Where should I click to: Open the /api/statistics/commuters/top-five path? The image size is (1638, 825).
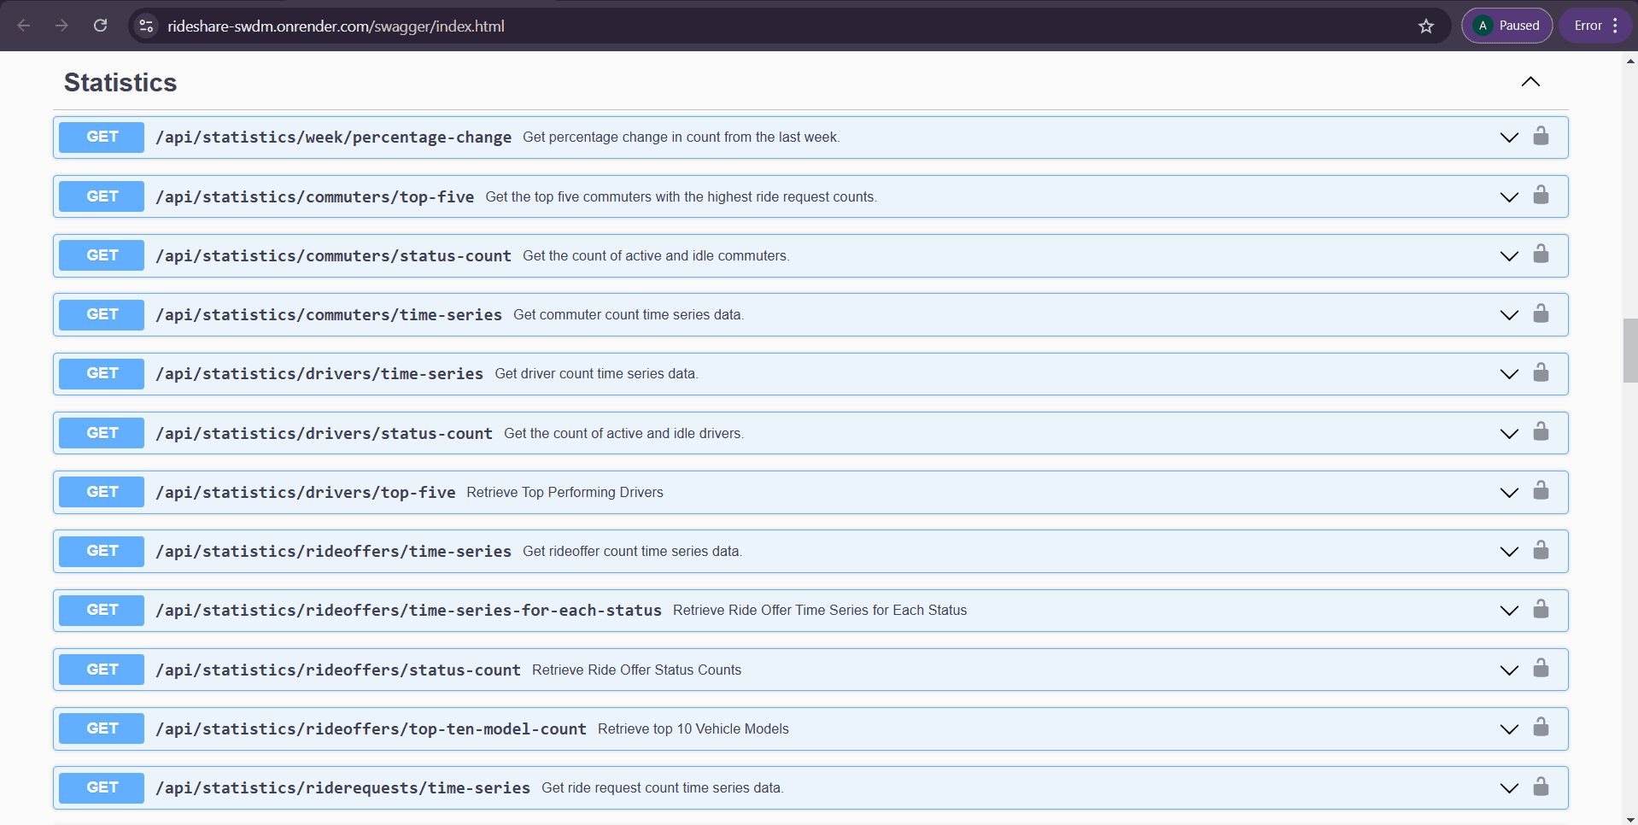click(315, 197)
